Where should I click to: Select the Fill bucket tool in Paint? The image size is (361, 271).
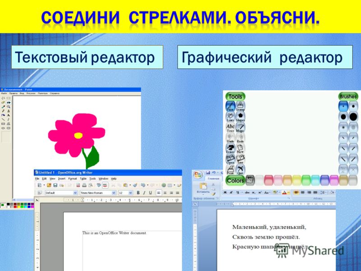coord(9,103)
